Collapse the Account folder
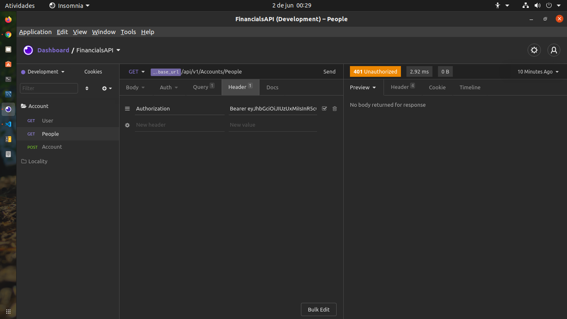This screenshot has height=319, width=567. 35,106
